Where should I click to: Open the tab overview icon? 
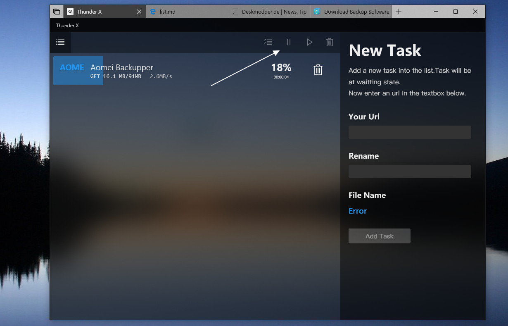57,12
